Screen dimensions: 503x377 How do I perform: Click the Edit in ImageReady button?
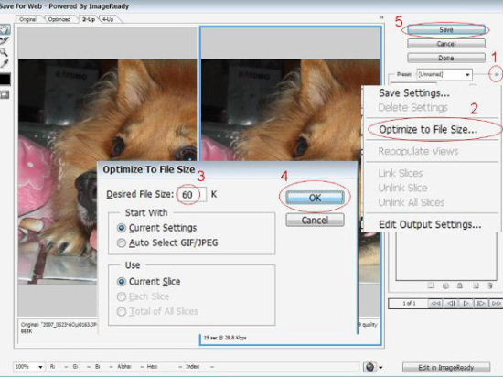[446, 367]
